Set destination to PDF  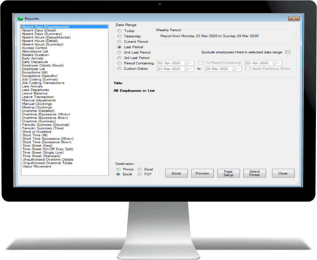[140, 174]
